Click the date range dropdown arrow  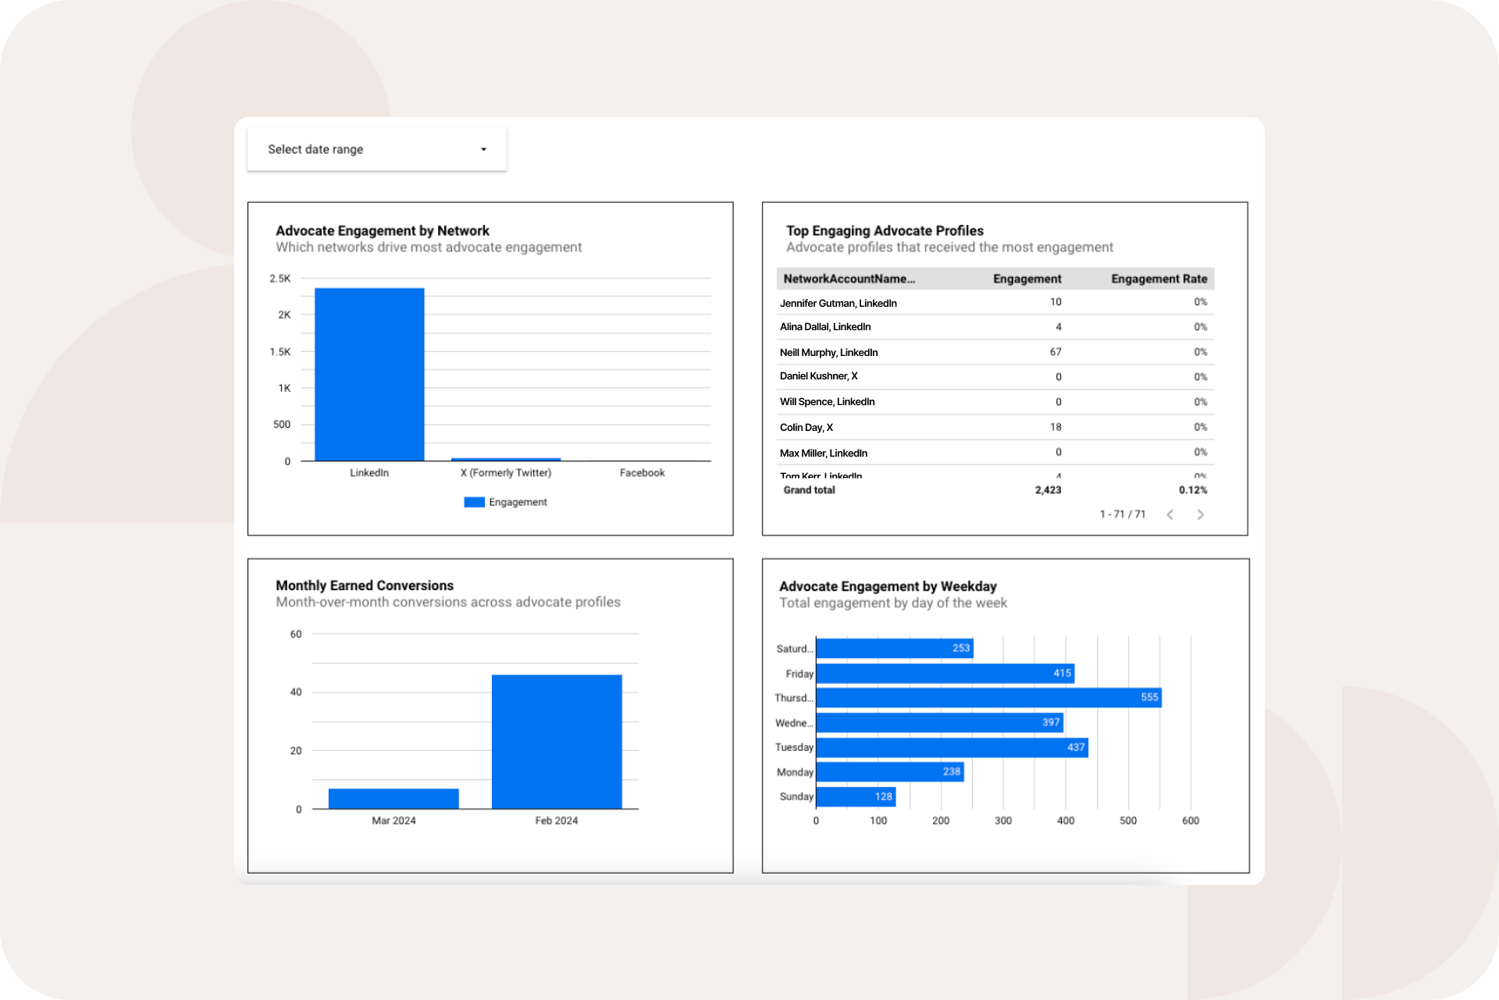483,149
